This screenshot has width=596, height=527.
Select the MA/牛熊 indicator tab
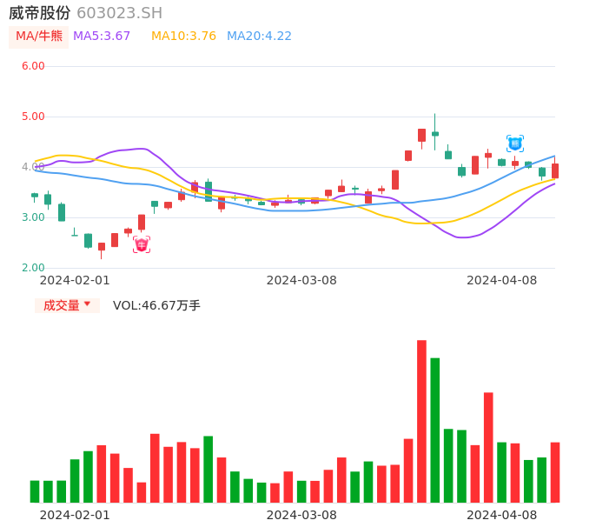click(38, 37)
